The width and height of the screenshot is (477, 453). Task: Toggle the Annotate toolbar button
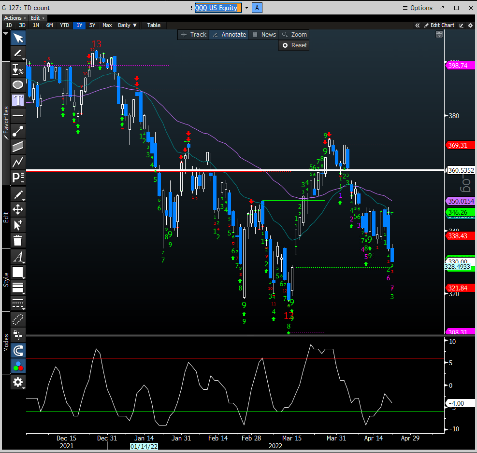point(229,35)
